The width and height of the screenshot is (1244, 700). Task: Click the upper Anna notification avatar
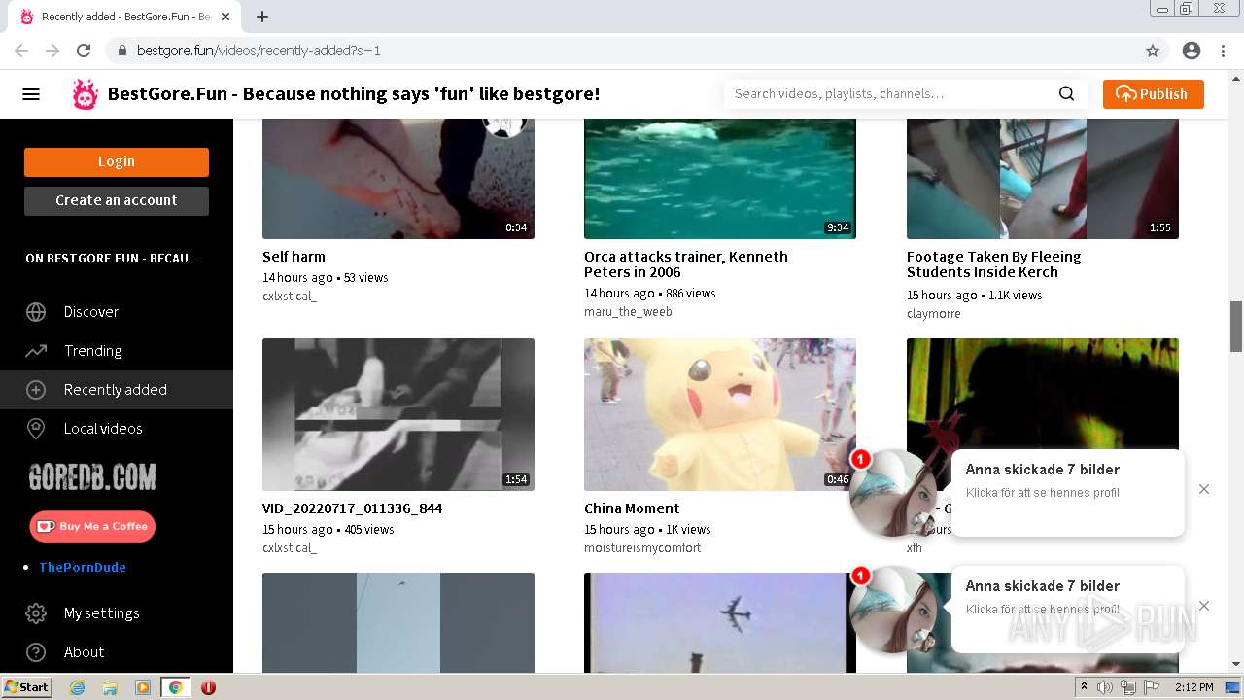pyautogui.click(x=894, y=493)
